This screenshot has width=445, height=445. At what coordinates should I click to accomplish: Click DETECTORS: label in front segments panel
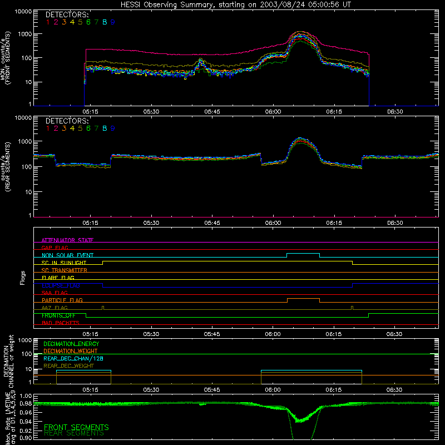(67, 14)
